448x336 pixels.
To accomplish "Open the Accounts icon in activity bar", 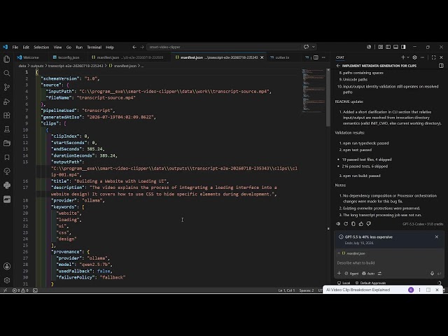I will [7, 266].
